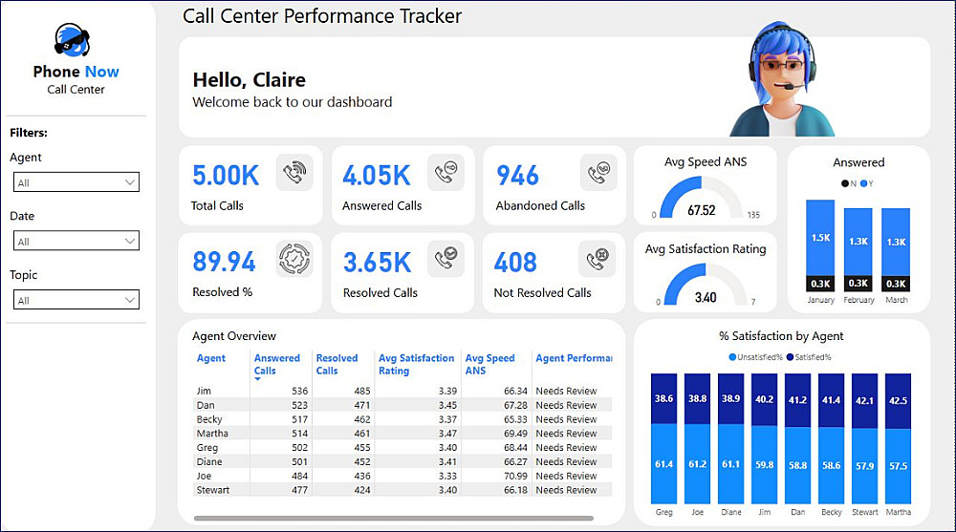The image size is (956, 532).
Task: Click the Avg Speed ANS column header
Action: click(x=489, y=364)
